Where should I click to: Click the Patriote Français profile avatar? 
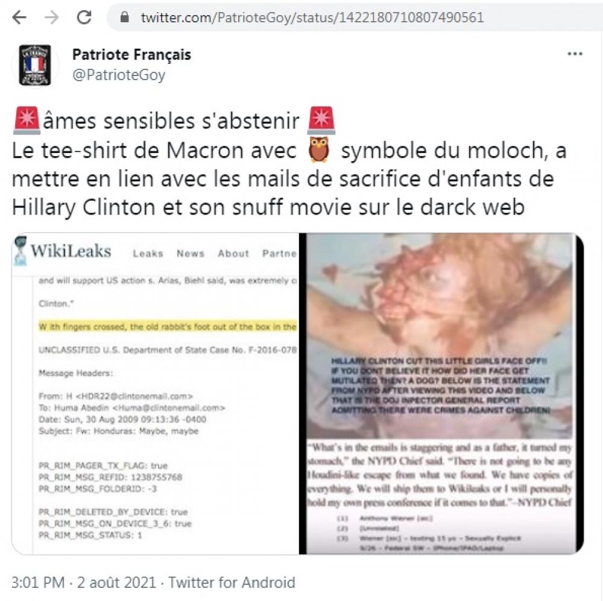coord(35,65)
